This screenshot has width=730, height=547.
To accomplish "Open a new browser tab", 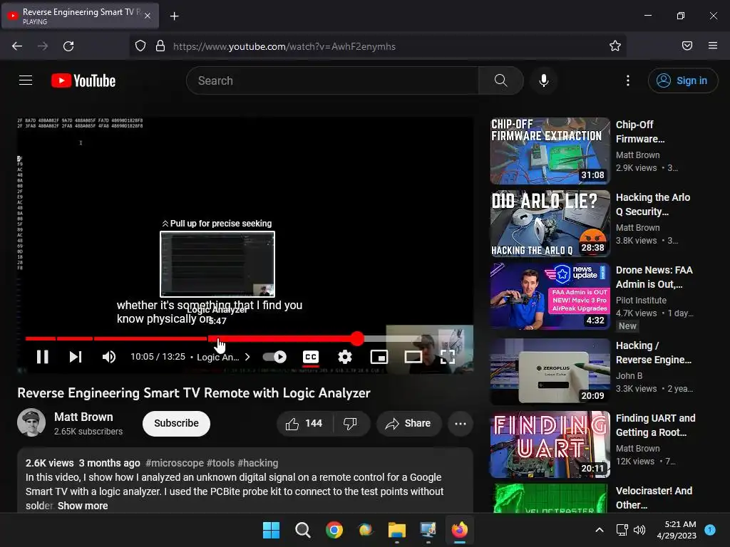I will pos(174,16).
